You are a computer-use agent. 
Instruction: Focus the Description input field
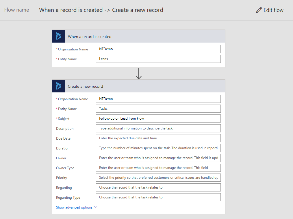[x=158, y=128]
